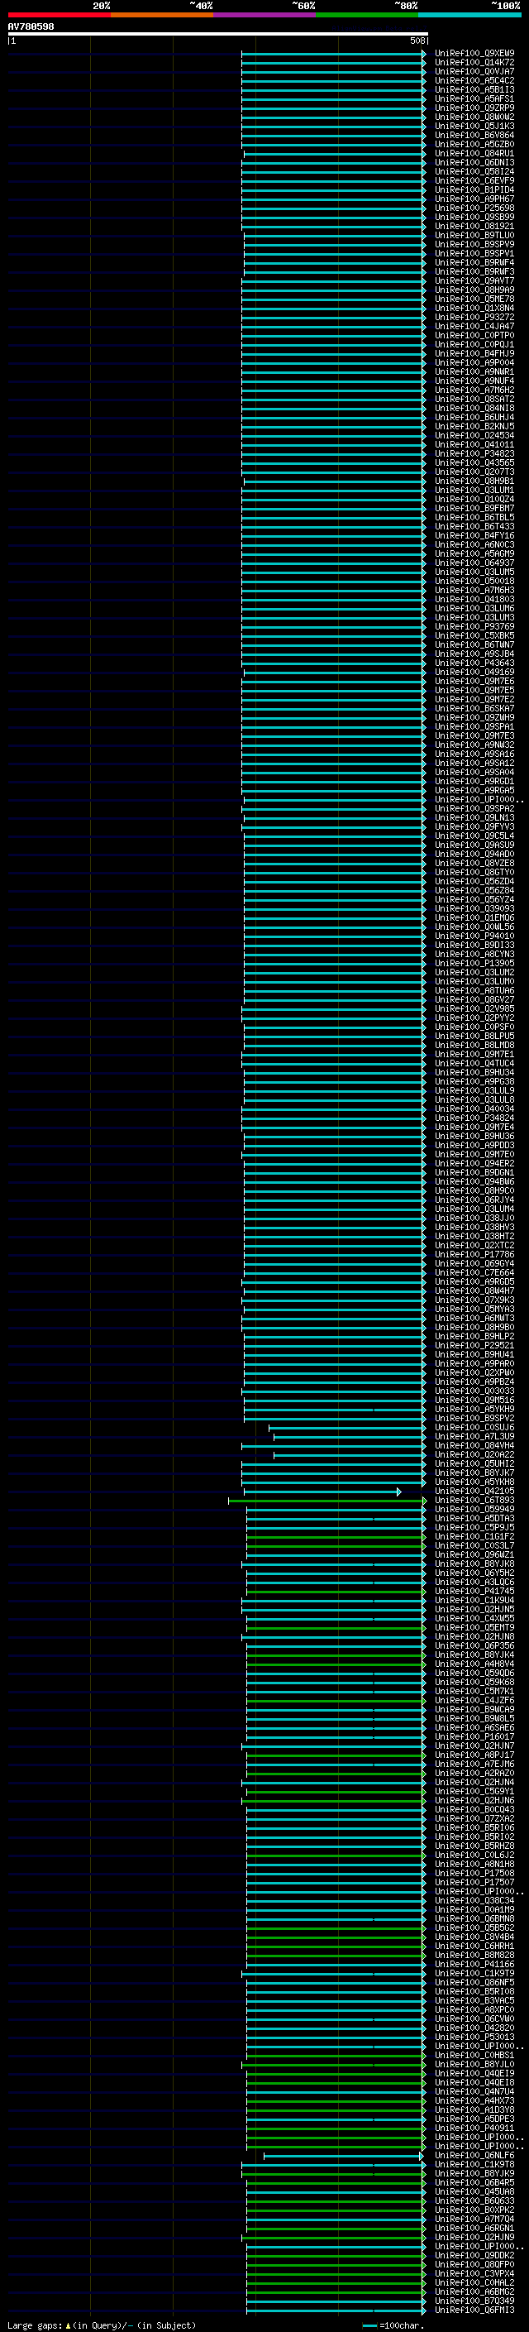Select hit label UniRef100_C0SUJ6

tap(474, 1428)
